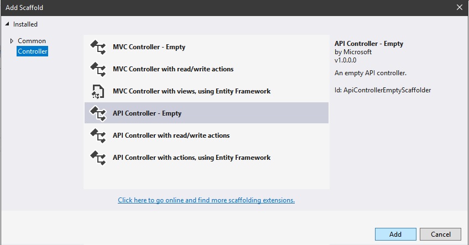Select the Controller category

pos(32,51)
